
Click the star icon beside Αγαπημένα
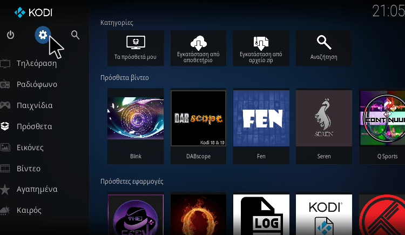(5, 189)
